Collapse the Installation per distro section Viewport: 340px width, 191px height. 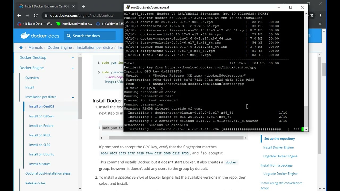(73, 97)
